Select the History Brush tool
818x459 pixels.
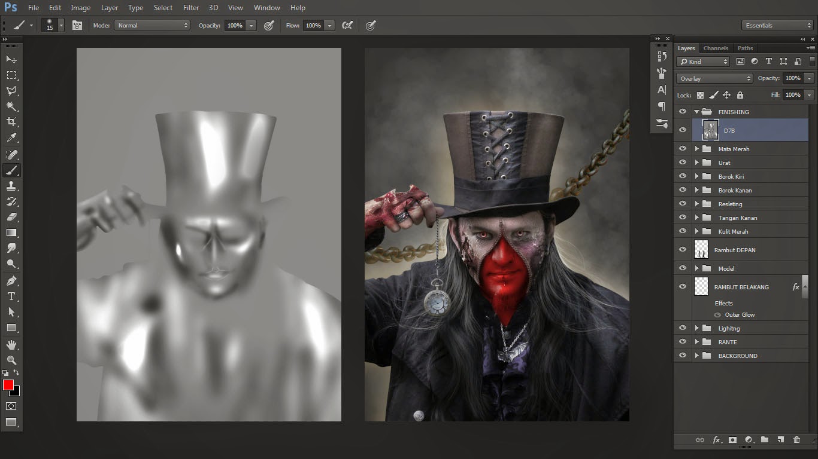[x=11, y=201]
